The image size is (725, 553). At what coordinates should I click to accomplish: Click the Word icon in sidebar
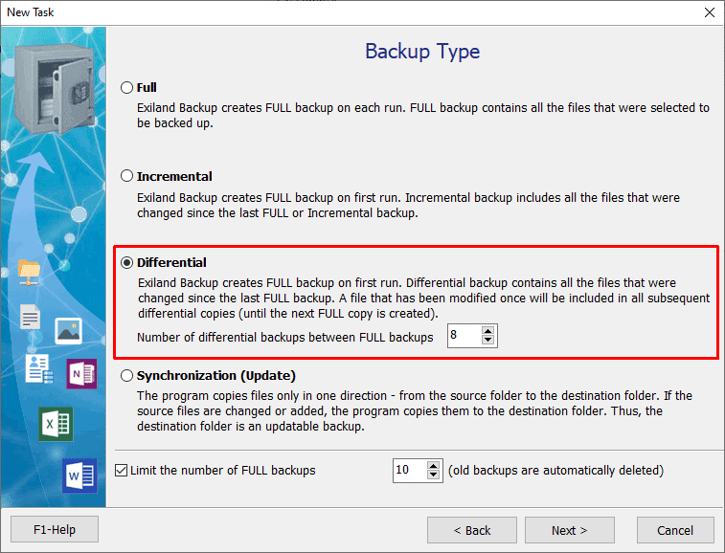point(80,476)
